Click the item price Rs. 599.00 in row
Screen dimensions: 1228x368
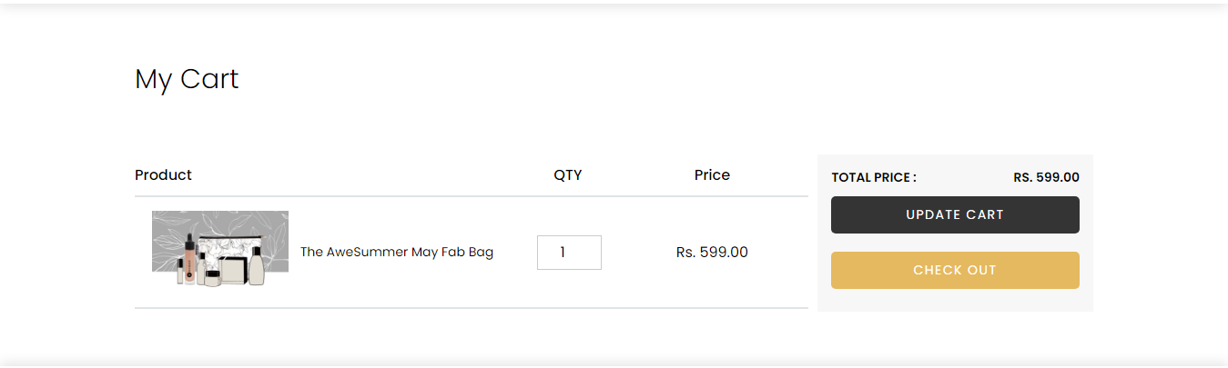[712, 252]
